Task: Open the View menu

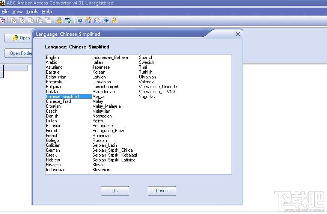Action: (17, 12)
